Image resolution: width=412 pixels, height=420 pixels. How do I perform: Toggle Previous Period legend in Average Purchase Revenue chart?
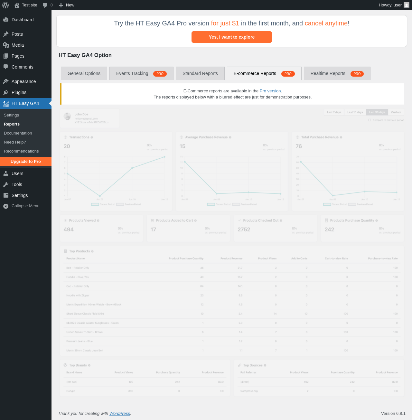245,204
